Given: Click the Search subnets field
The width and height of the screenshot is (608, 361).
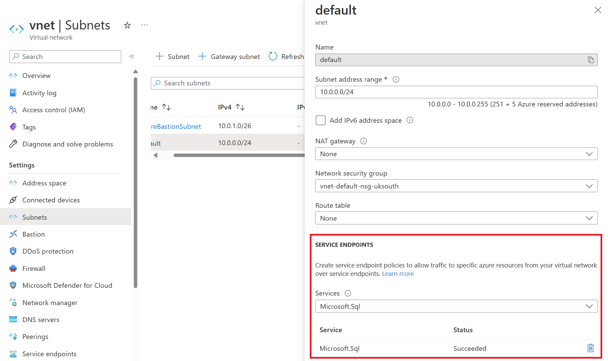Looking at the screenshot, I should [228, 83].
